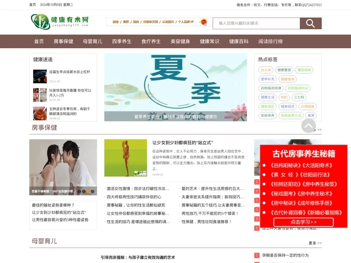Image resolution: width=351 pixels, height=263 pixels.
Task: Click the couple photo carousel image
Action: pyautogui.click(x=63, y=167)
